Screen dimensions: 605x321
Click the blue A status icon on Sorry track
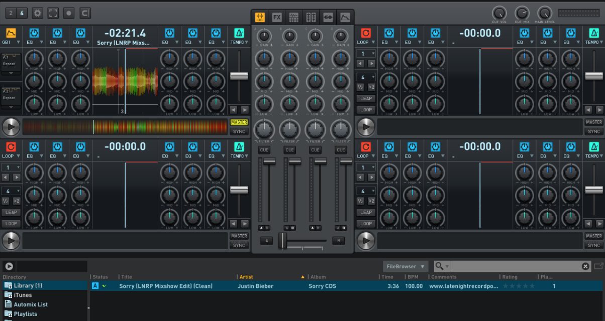[95, 286]
